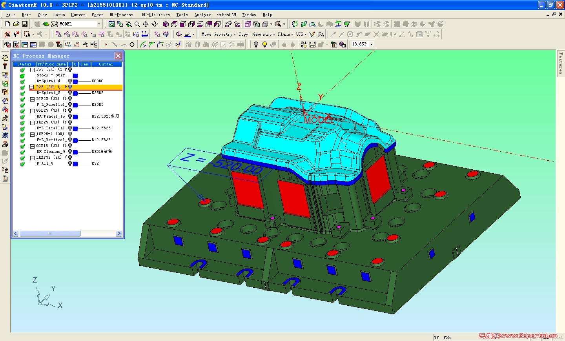Click the yellow light bulb icon
565x341 pixels.
click(x=264, y=44)
